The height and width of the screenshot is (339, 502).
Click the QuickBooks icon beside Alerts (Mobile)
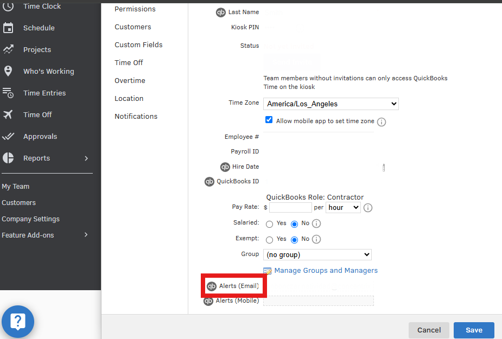(208, 301)
